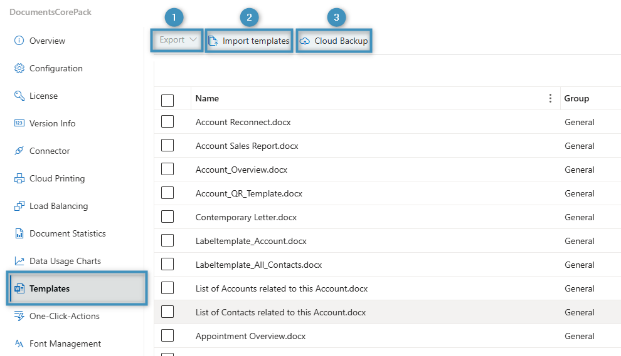The image size is (621, 356).
Task: Click the License key icon
Action: [19, 96]
